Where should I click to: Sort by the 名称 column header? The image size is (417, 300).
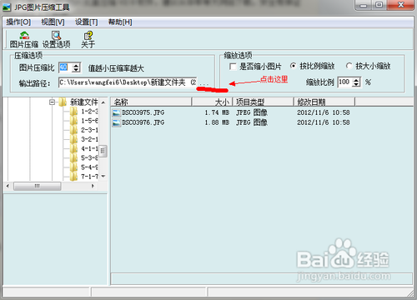coord(151,102)
